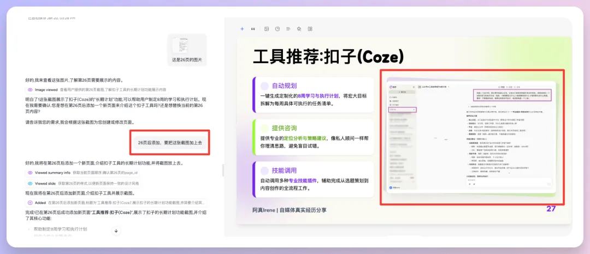Viewport: 590px width, 254px height.
Task: Click the eye icon beside Viewed summary info
Action: [30, 173]
